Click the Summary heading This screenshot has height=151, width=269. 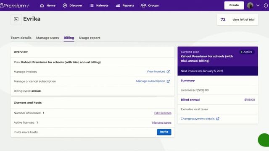click(188, 81)
